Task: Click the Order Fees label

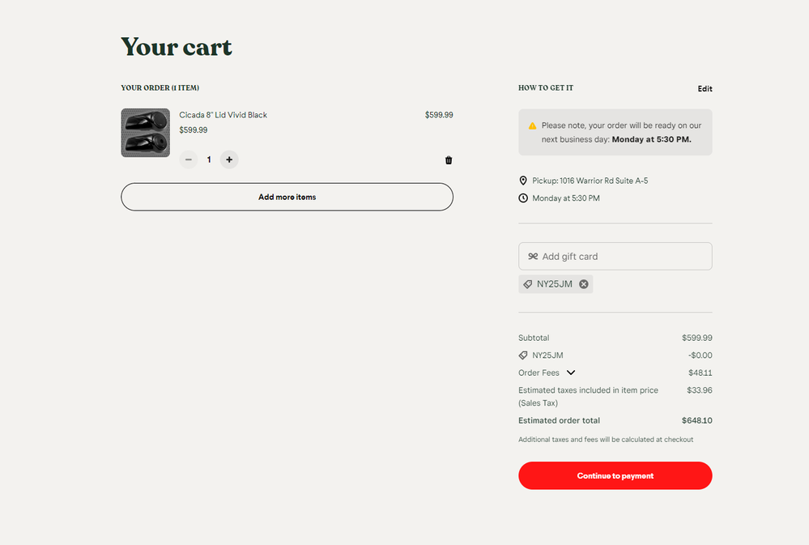Action: [539, 373]
